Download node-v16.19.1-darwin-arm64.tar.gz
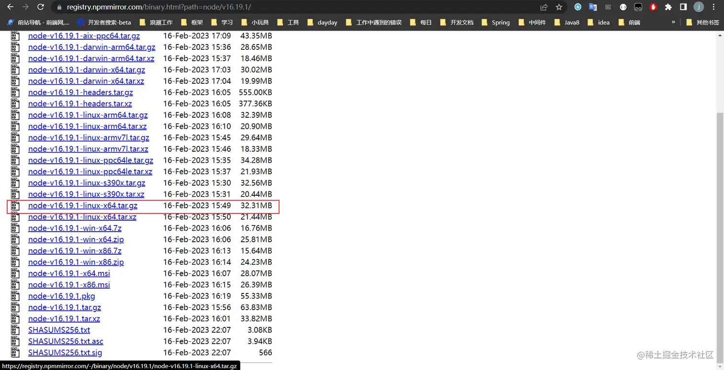Image resolution: width=724 pixels, height=370 pixels. (92, 47)
